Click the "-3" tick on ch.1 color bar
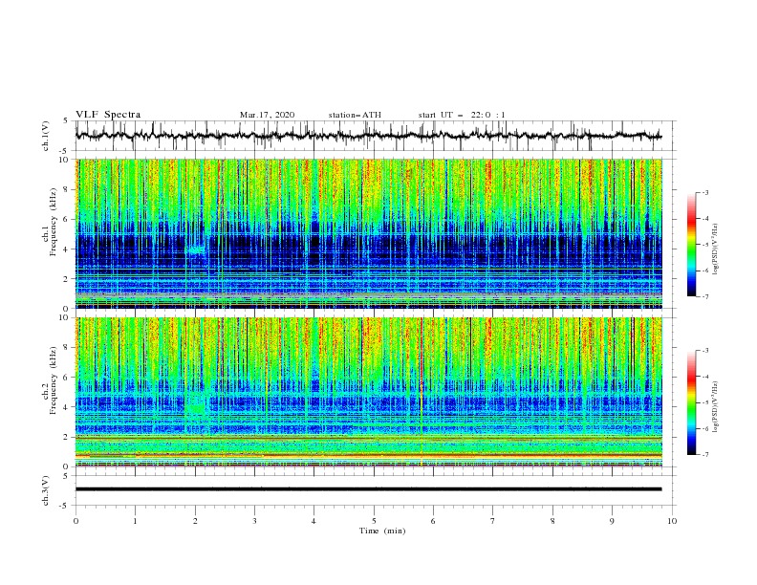This screenshot has height=585, width=757. click(705, 192)
